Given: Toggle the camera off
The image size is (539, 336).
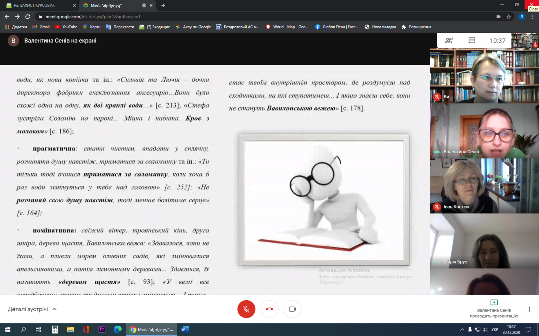Looking at the screenshot, I should coord(293,309).
